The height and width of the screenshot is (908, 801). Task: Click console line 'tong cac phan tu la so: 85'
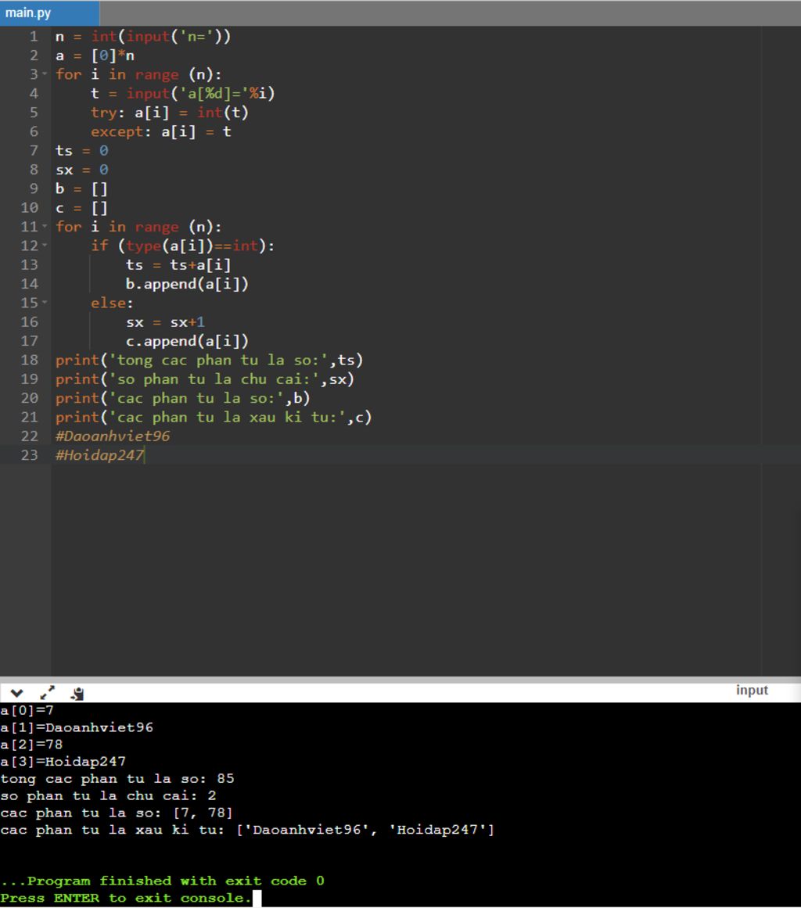117,779
